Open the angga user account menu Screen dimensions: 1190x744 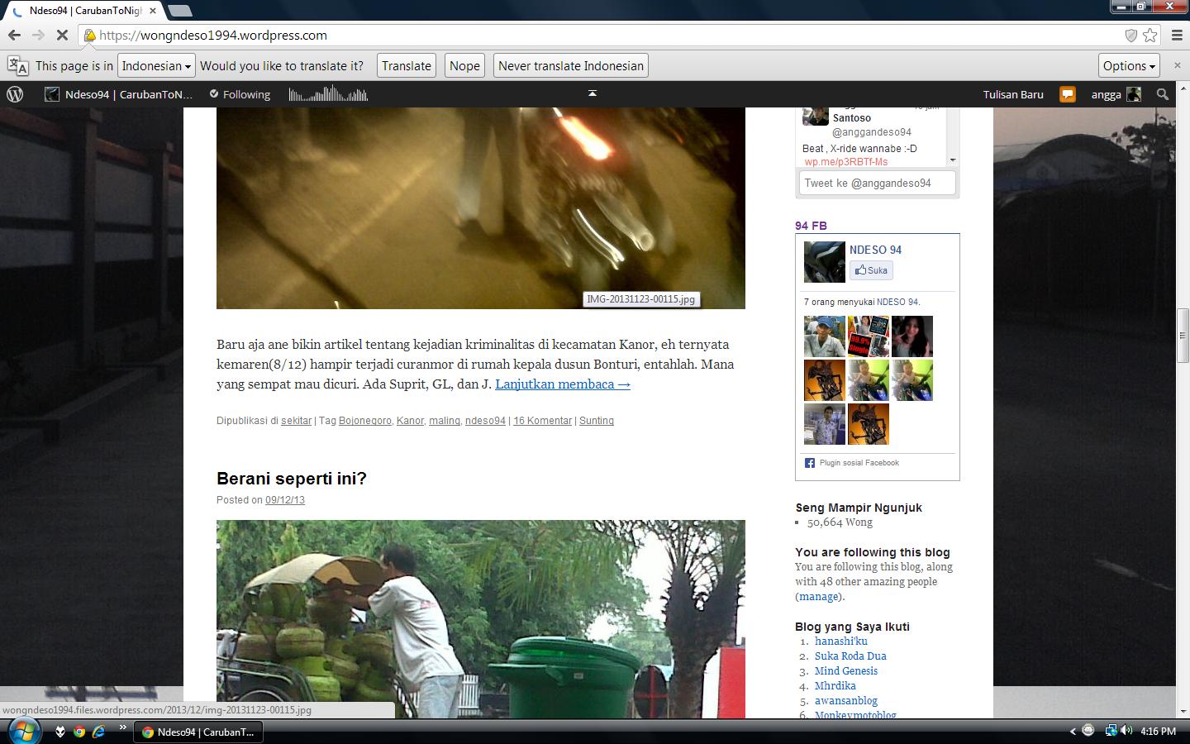[1115, 94]
